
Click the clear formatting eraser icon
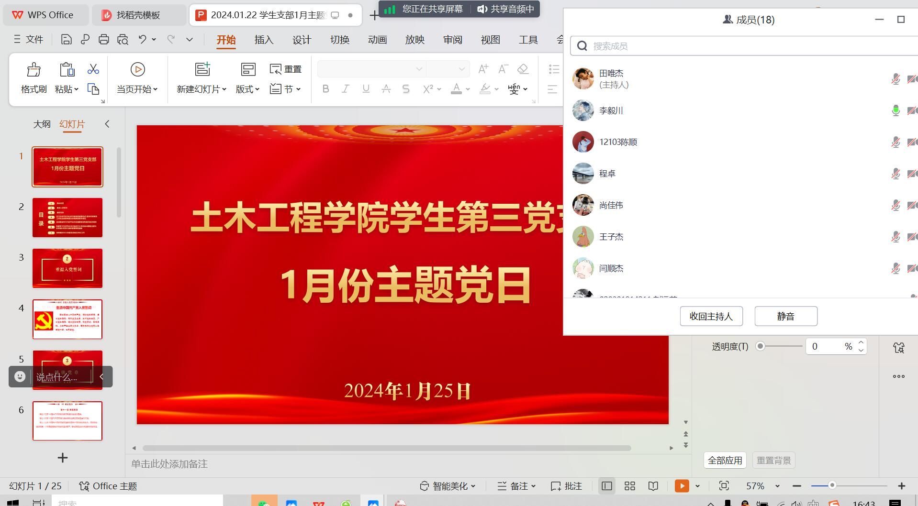(x=523, y=69)
